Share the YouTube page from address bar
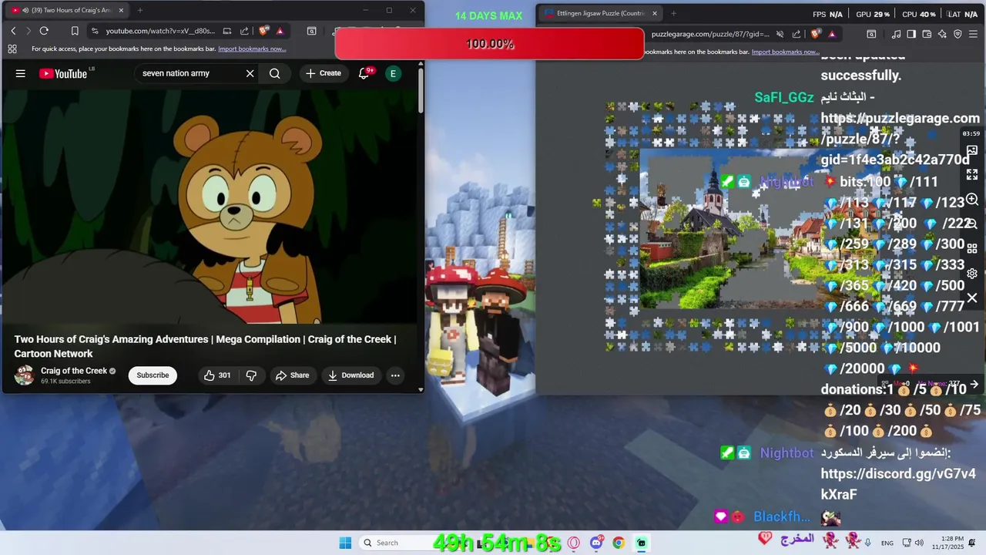The height and width of the screenshot is (555, 986). click(x=244, y=31)
